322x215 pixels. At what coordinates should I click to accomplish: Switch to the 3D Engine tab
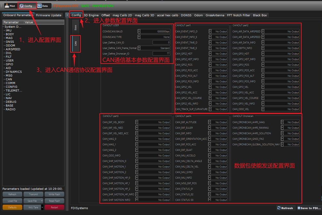[x=91, y=15]
